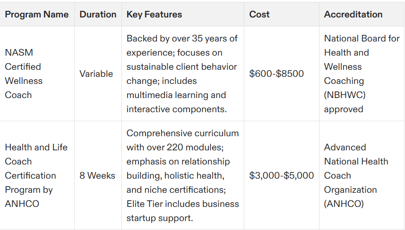Image resolution: width=405 pixels, height=230 pixels.
Task: Click the 8 Weeks duration cell
Action: (98, 175)
